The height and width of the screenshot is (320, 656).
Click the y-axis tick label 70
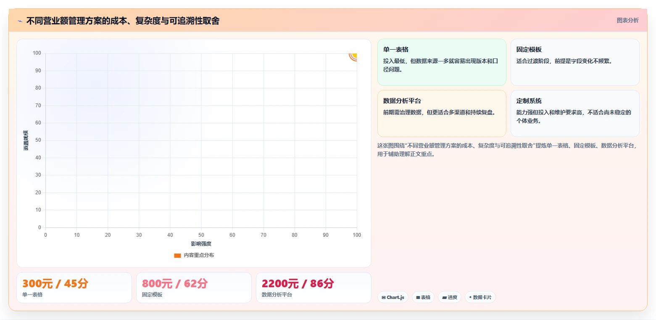coord(38,106)
